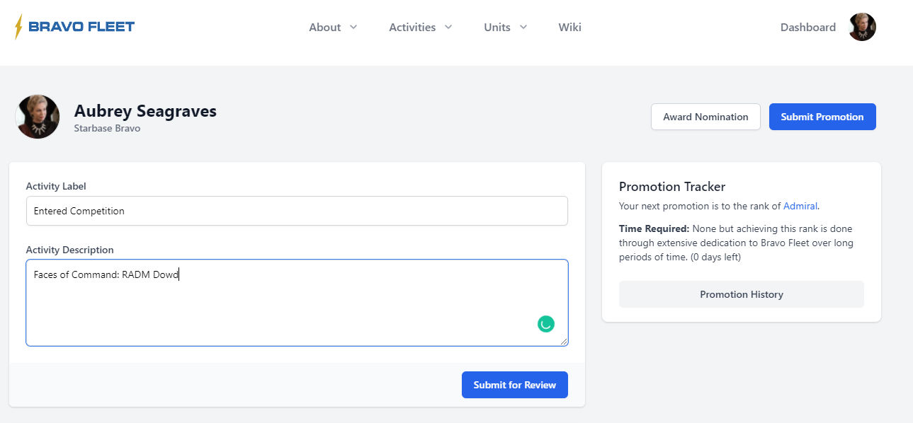The height and width of the screenshot is (423, 913).
Task: Click the Aubrey Seagraves name heading
Action: [145, 111]
